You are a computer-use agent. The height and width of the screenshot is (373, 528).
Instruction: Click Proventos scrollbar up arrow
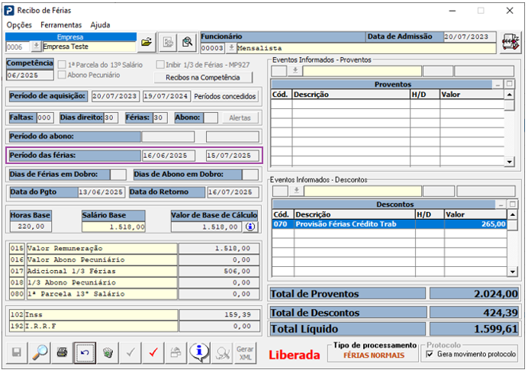point(509,95)
